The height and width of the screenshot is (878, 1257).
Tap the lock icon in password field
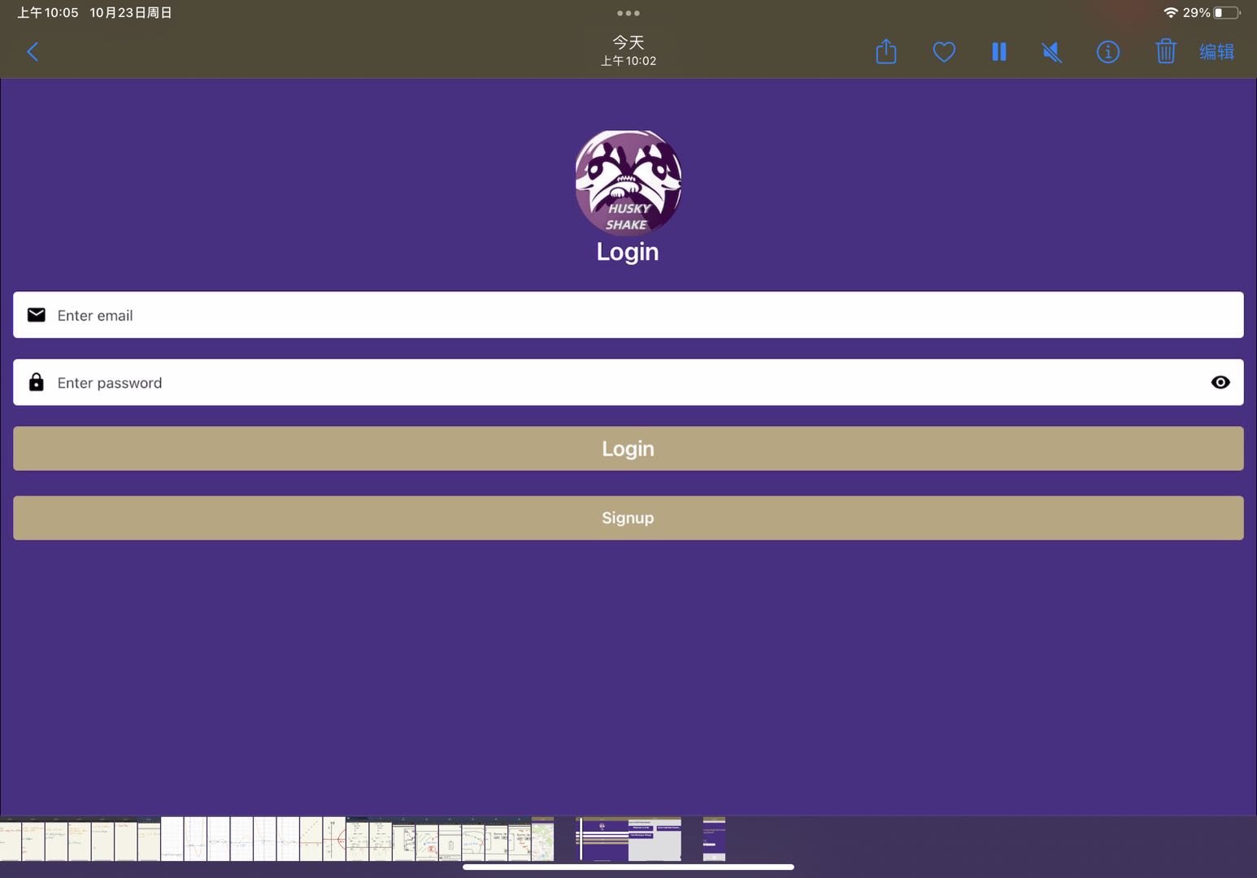pyautogui.click(x=37, y=382)
